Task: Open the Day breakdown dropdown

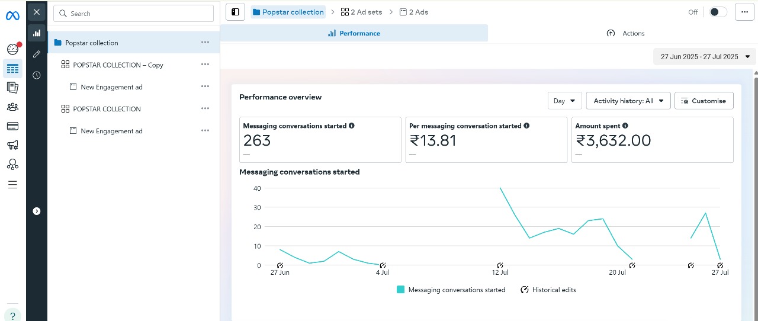Action: [564, 101]
